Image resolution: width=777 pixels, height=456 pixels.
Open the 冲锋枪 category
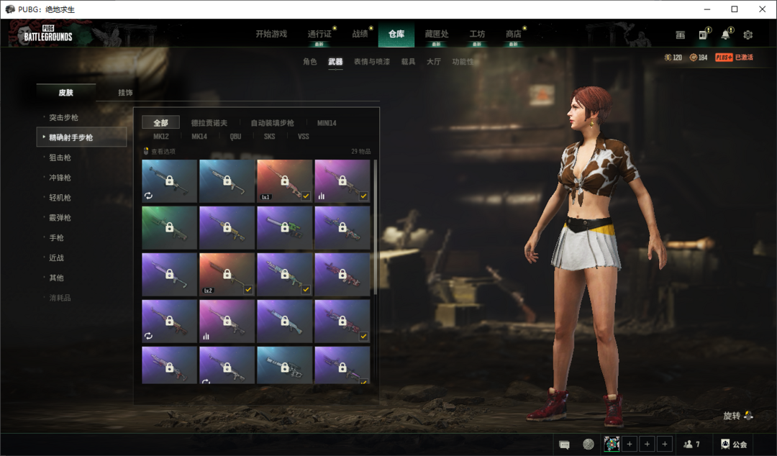[60, 178]
